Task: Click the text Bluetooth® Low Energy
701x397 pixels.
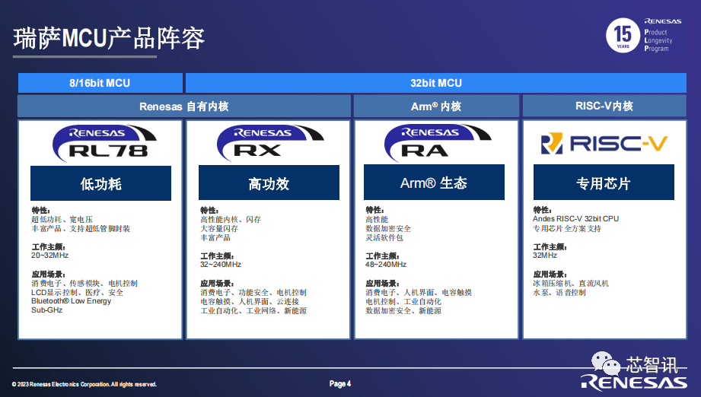Action: tap(71, 301)
